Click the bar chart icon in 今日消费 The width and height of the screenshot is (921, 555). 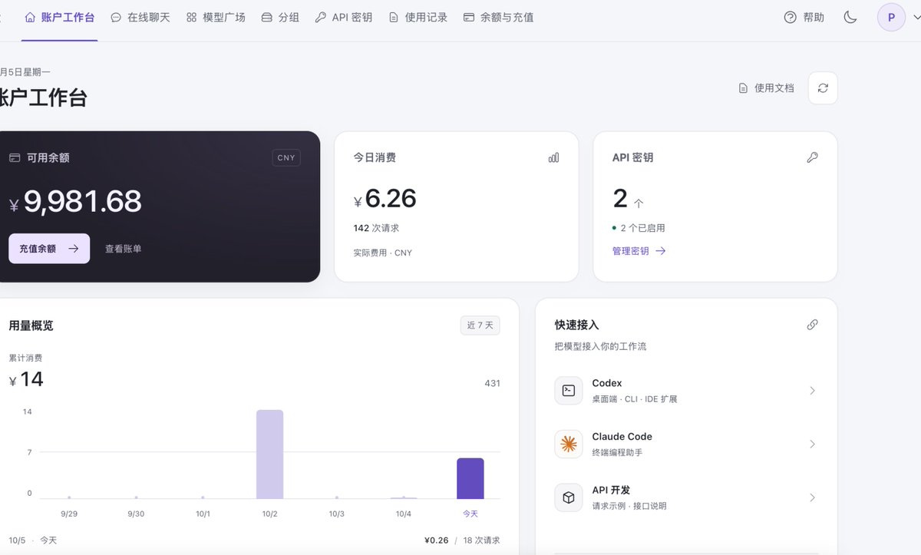pyautogui.click(x=553, y=157)
